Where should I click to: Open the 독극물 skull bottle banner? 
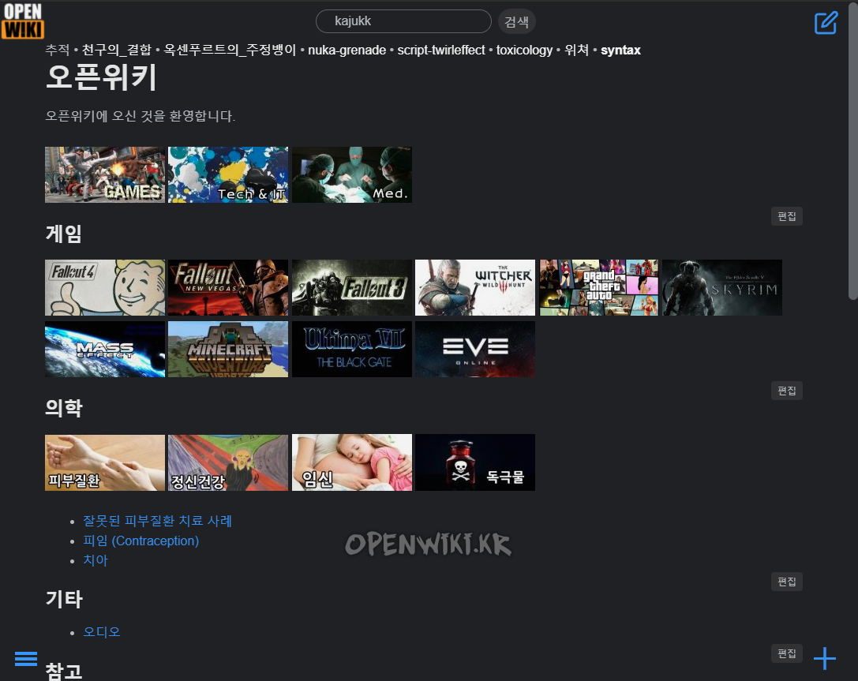point(475,462)
